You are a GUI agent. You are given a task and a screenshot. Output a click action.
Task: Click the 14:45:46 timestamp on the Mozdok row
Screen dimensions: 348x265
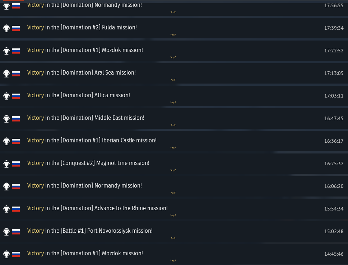pos(334,254)
